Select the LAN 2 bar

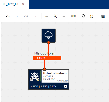(47, 58)
